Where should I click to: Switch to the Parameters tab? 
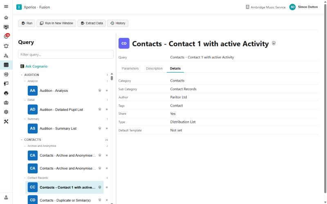coord(130,69)
